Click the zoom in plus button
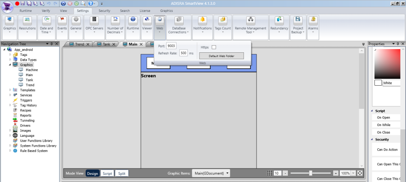Viewport: 406px width, 182px height. (336, 173)
